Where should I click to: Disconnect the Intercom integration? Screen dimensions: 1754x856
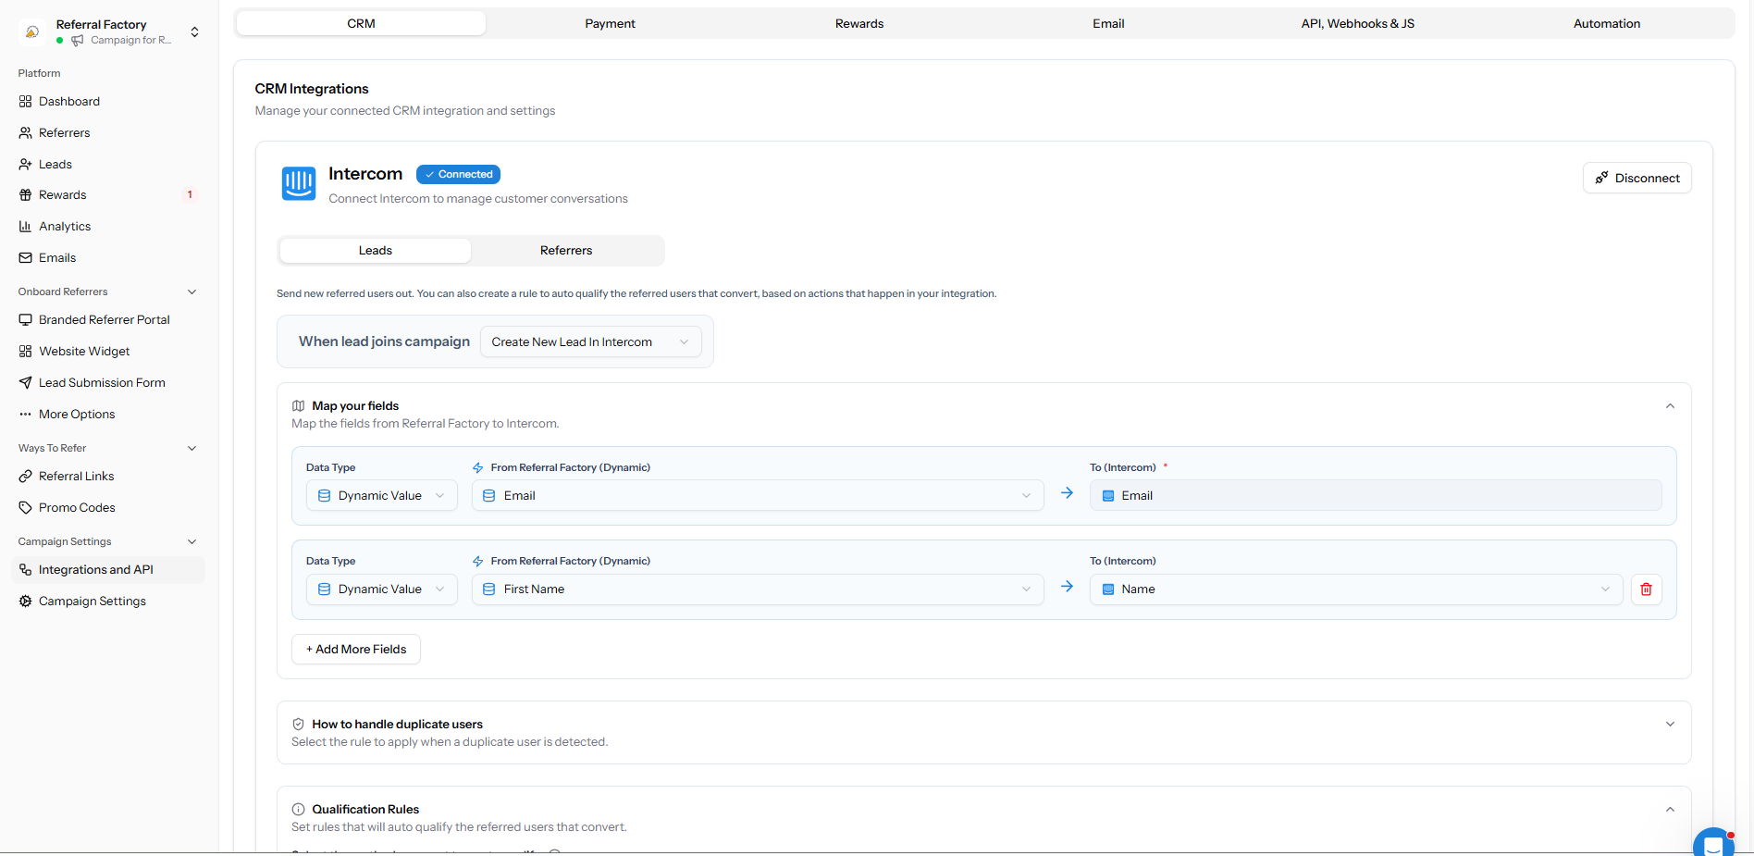click(1637, 179)
